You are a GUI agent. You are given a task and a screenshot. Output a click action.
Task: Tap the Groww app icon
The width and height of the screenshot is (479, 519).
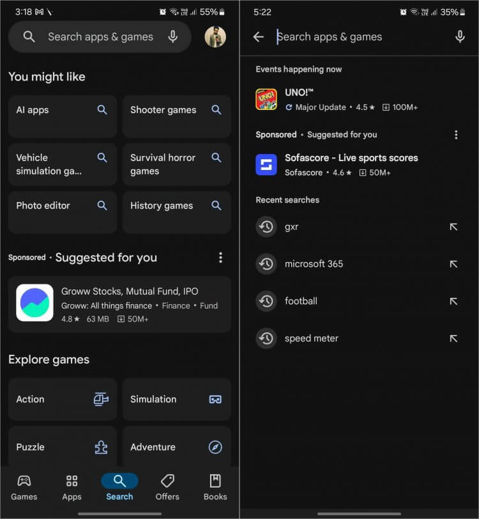[34, 302]
